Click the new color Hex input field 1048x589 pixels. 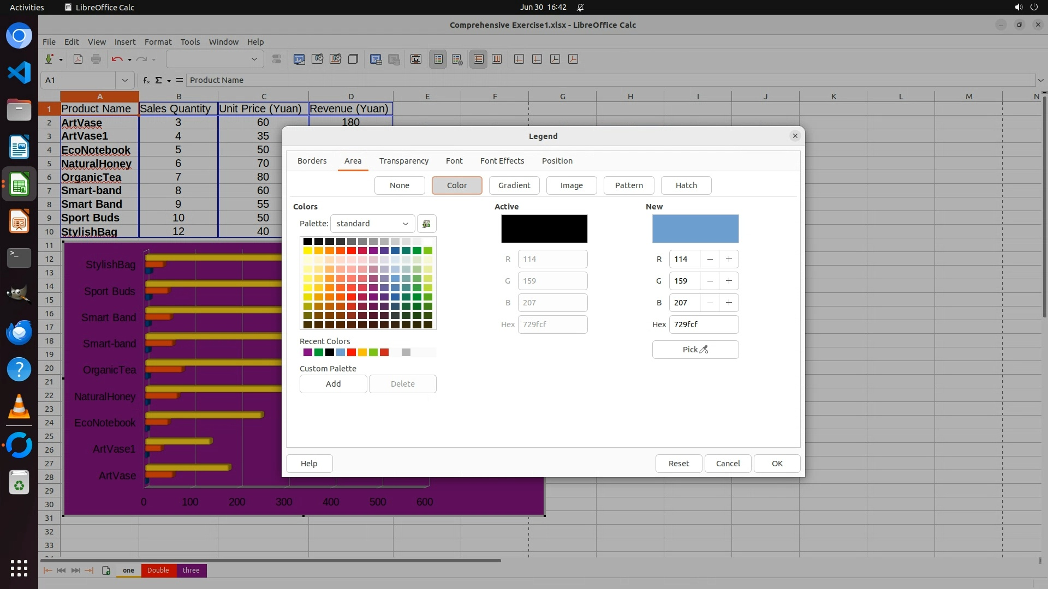pyautogui.click(x=703, y=324)
